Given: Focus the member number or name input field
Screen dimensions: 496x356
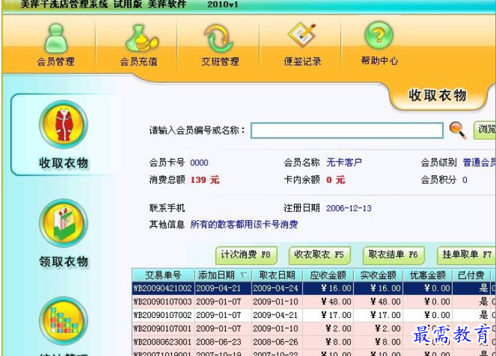Looking at the screenshot, I should [x=346, y=130].
